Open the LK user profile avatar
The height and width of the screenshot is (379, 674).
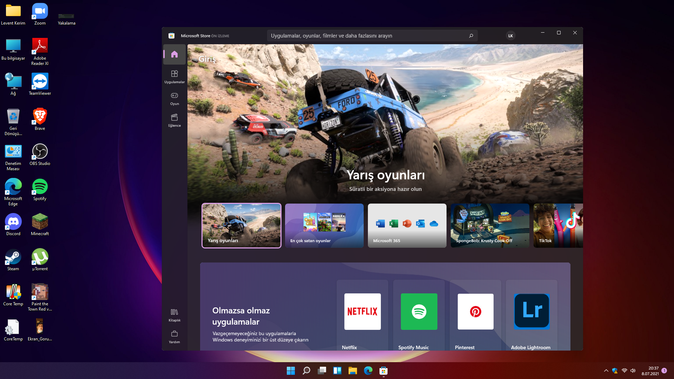510,36
